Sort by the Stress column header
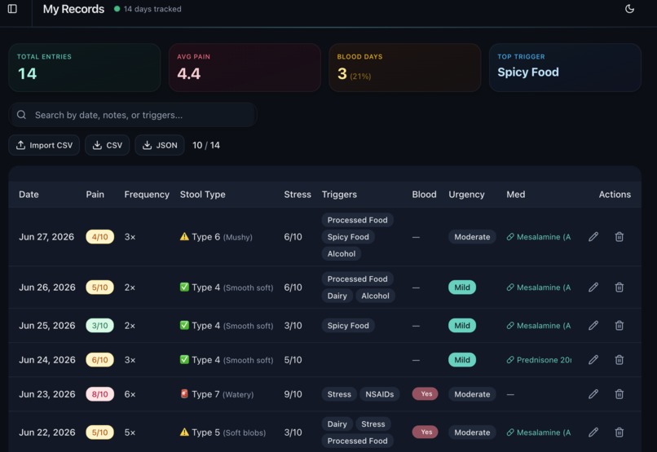The width and height of the screenshot is (657, 452). pyautogui.click(x=298, y=194)
